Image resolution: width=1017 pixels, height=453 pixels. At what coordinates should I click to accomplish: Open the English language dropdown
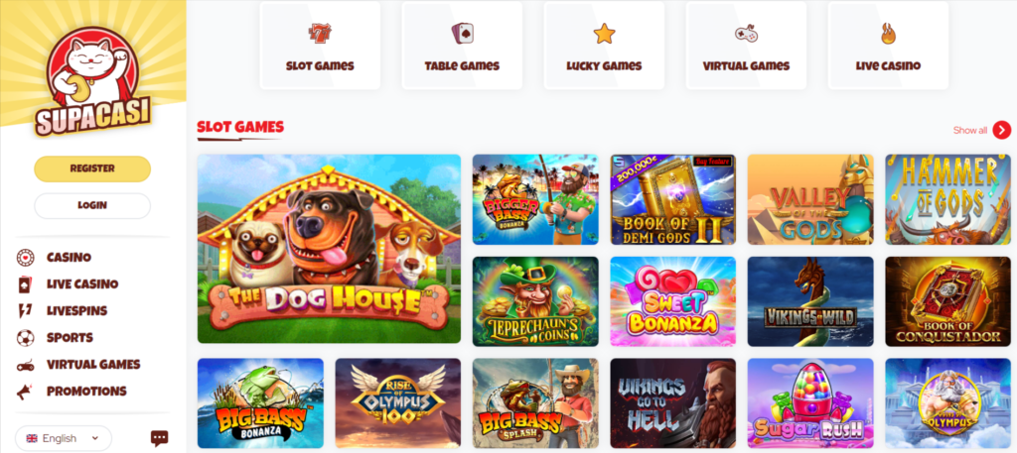click(x=64, y=438)
